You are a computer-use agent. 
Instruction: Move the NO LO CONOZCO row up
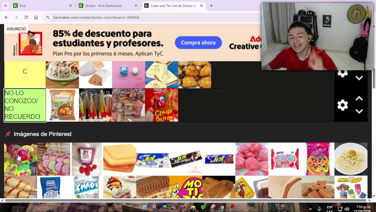tap(359, 99)
